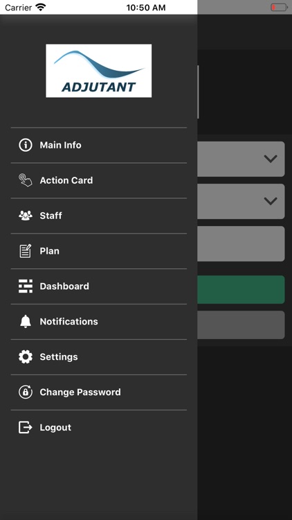The image size is (292, 520).
Task: Navigate to Dashboard from the drawer
Action: [99, 286]
